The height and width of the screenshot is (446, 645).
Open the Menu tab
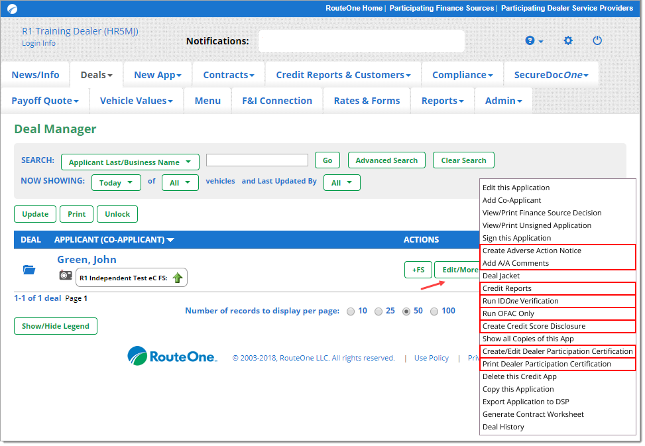(207, 101)
